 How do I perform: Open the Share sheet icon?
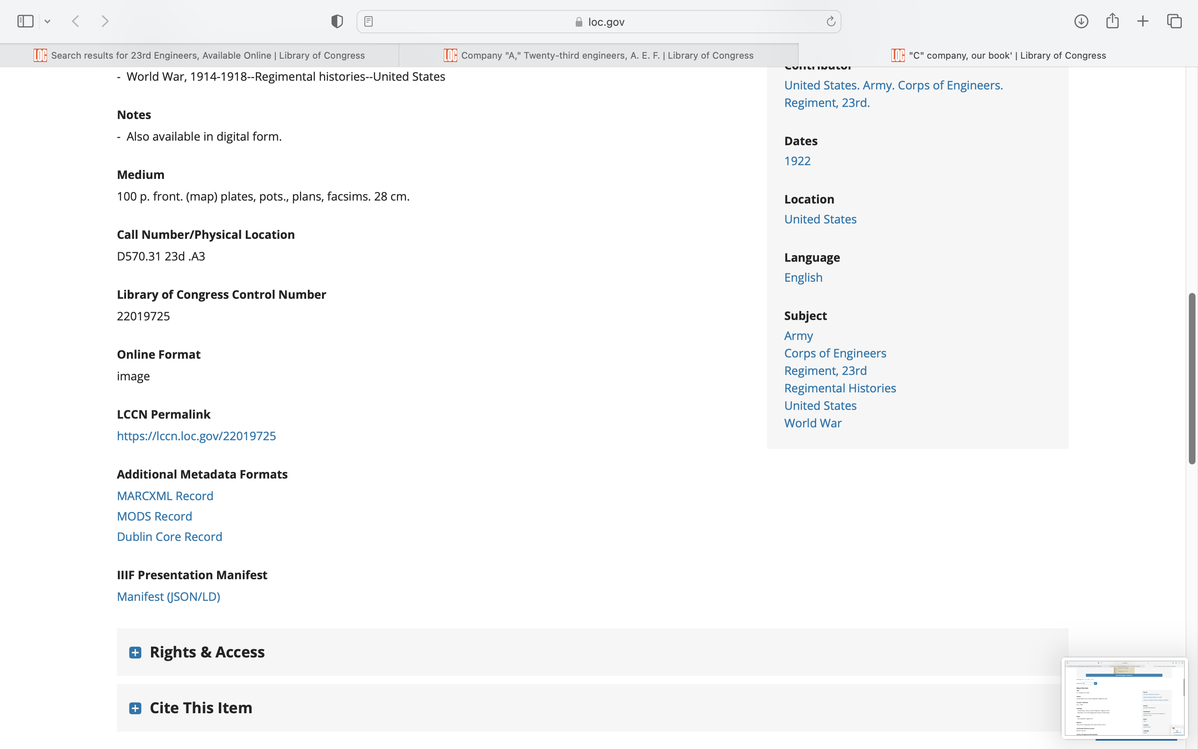tap(1112, 21)
